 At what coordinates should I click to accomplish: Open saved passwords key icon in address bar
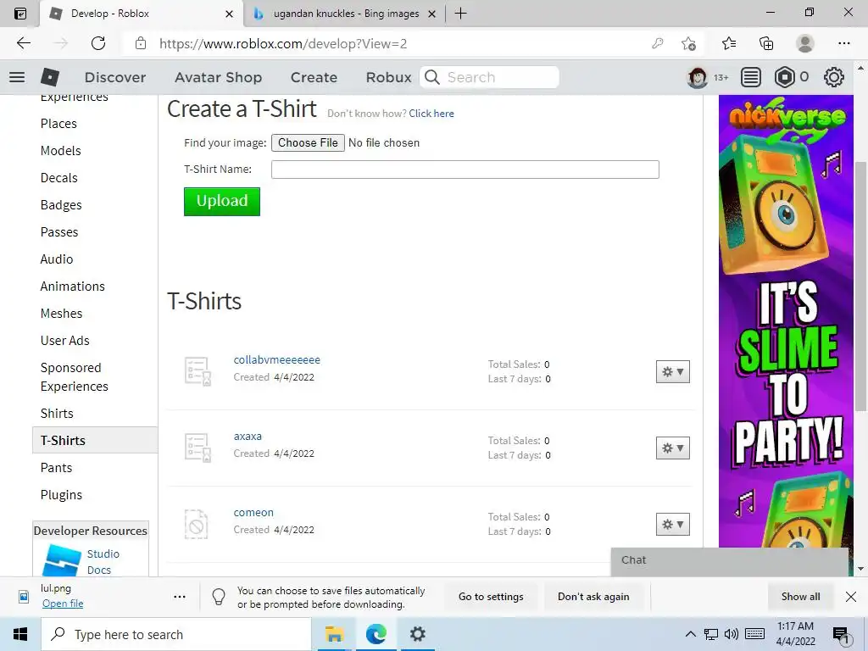(x=657, y=43)
